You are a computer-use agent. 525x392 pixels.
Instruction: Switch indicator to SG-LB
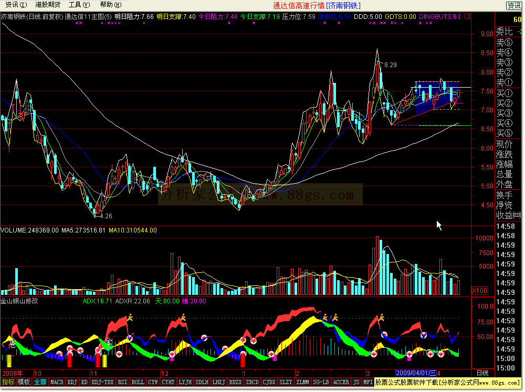pyautogui.click(x=321, y=383)
